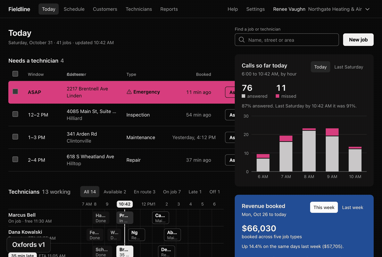The image size is (382, 257).
Task: Check the 12–2 PM Hilliard job checkbox
Action: (x=15, y=114)
